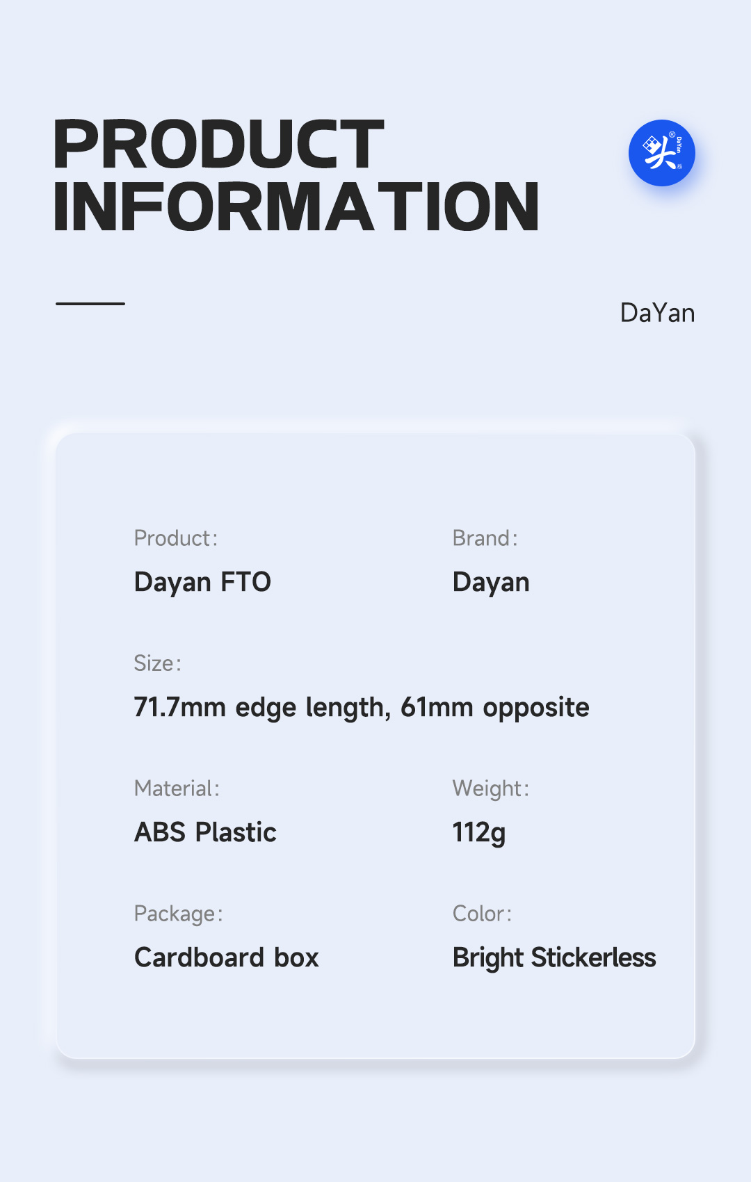Click the DaYan text under the logo
This screenshot has height=1182, width=751.
point(657,313)
